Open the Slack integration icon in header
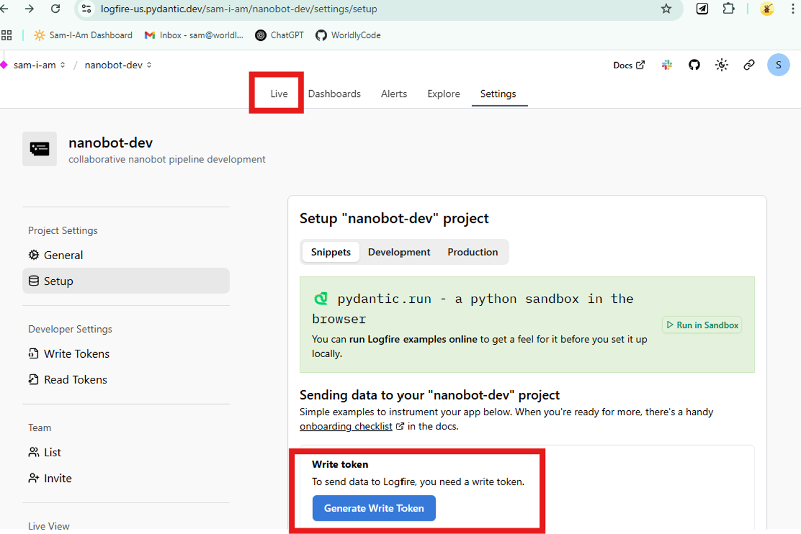This screenshot has width=801, height=534. tap(666, 65)
